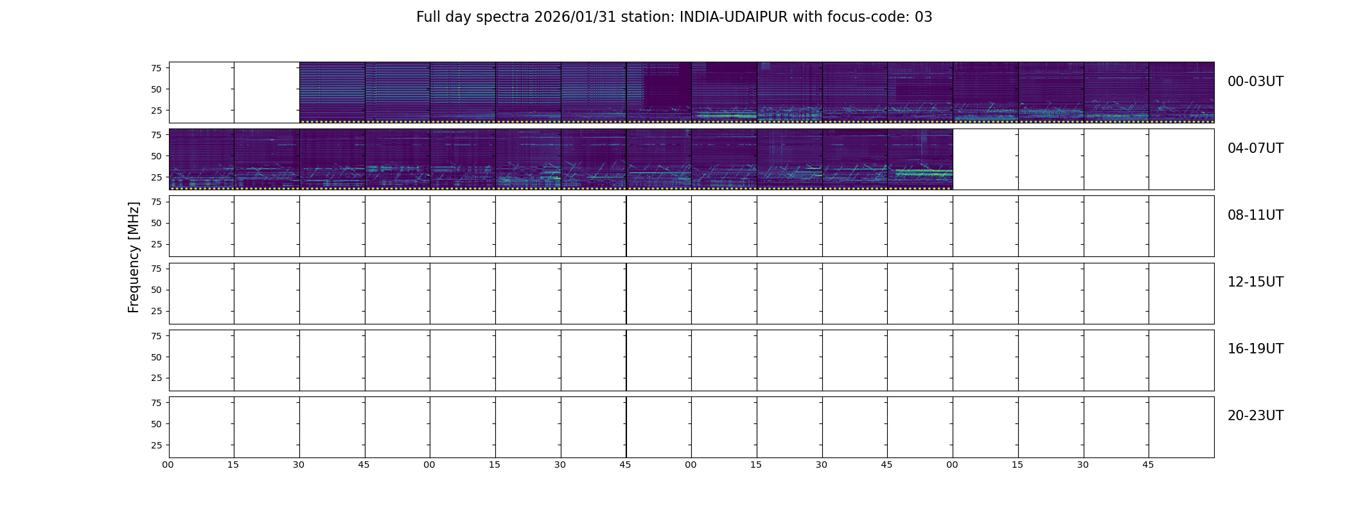Select the 25 tick label in the 04-07UT row
Viewport: 1349px width, 514px height.
[156, 177]
